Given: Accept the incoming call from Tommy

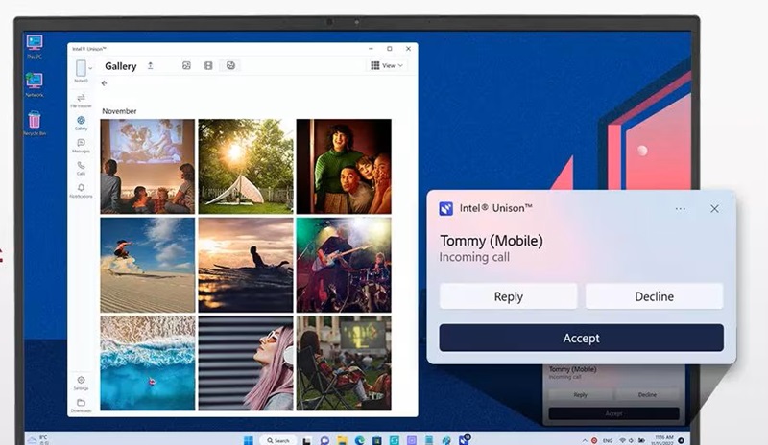Looking at the screenshot, I should [x=581, y=338].
